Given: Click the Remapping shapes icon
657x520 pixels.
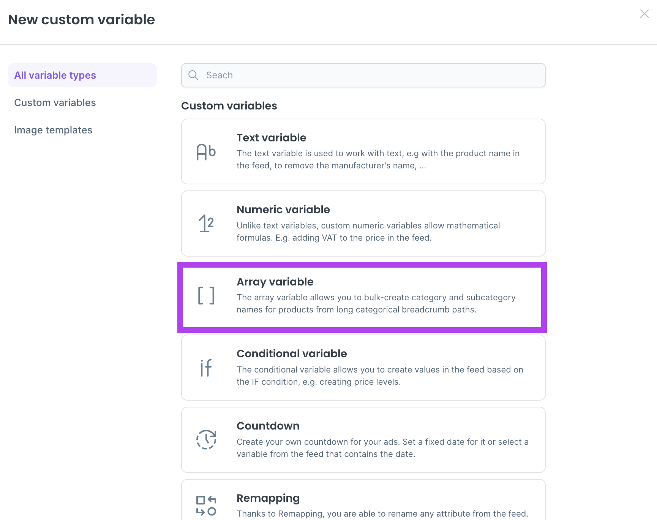Looking at the screenshot, I should [206, 506].
